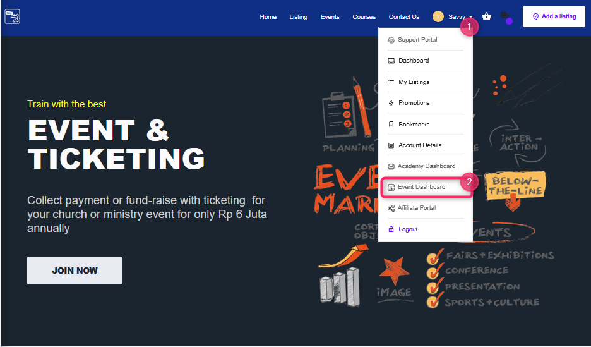Open Account Details from dropdown
Screen dimensions: 591x347
click(x=420, y=145)
